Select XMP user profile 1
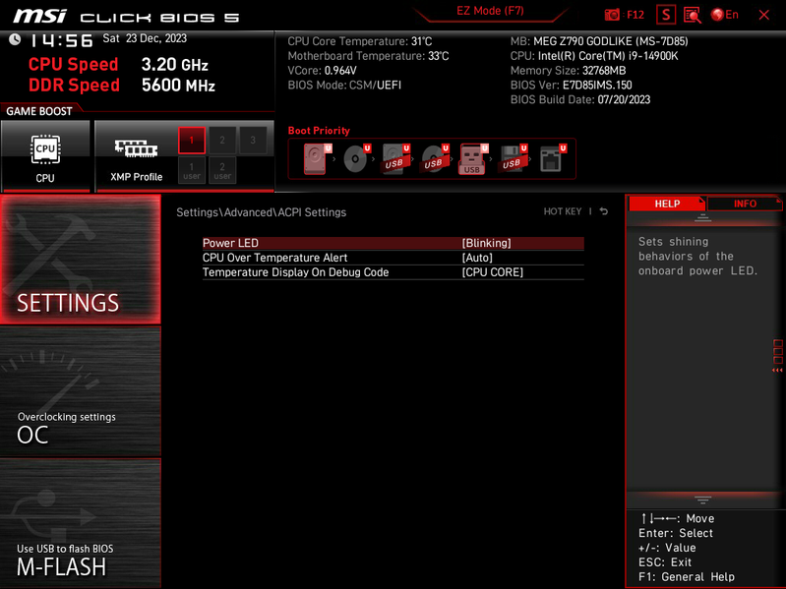Screen dimensions: 786x589 click(x=192, y=170)
